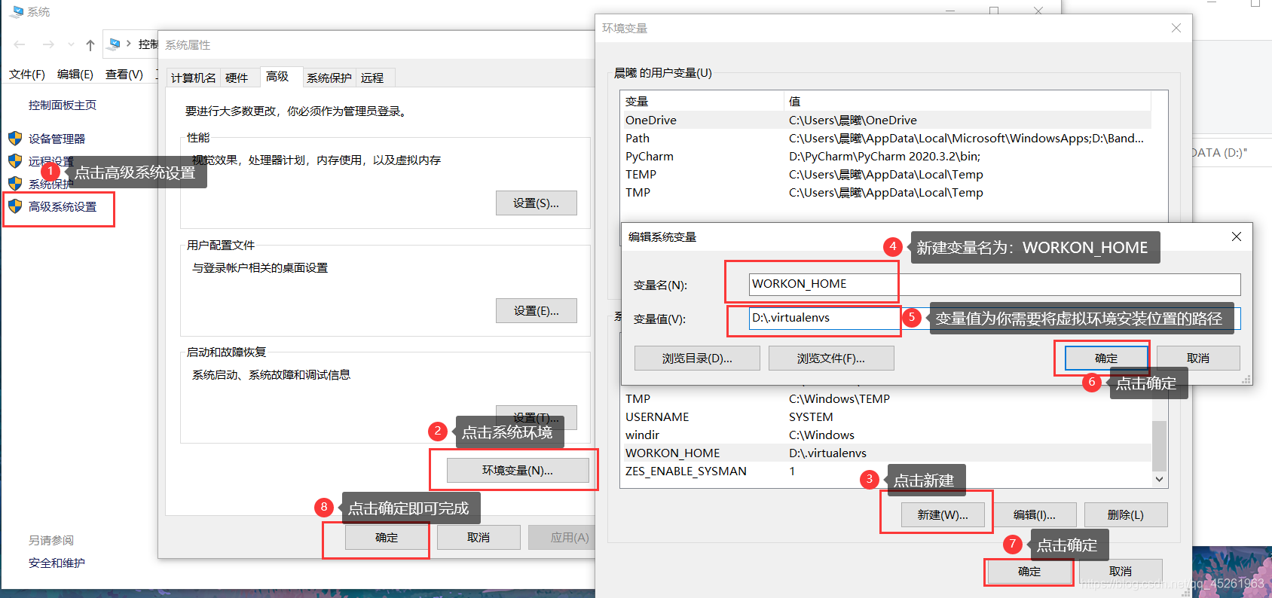Click Browse Directory(D) button
The height and width of the screenshot is (598, 1272).
coord(697,358)
